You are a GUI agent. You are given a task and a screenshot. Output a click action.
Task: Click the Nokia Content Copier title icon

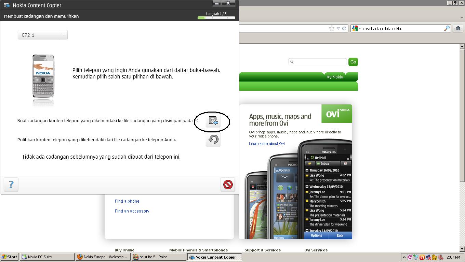6,5
